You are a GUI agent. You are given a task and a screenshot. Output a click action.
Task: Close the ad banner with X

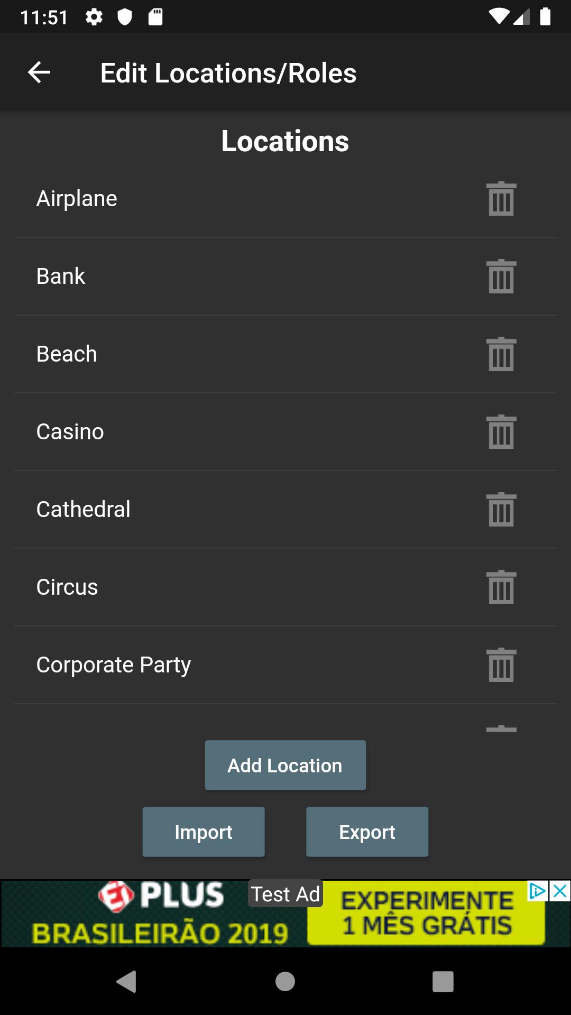(560, 891)
